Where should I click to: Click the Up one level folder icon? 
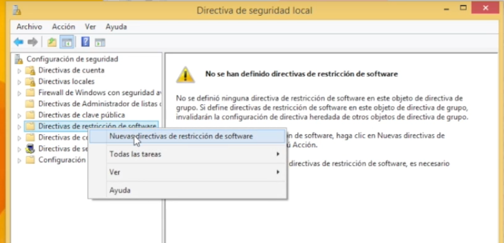52,42
